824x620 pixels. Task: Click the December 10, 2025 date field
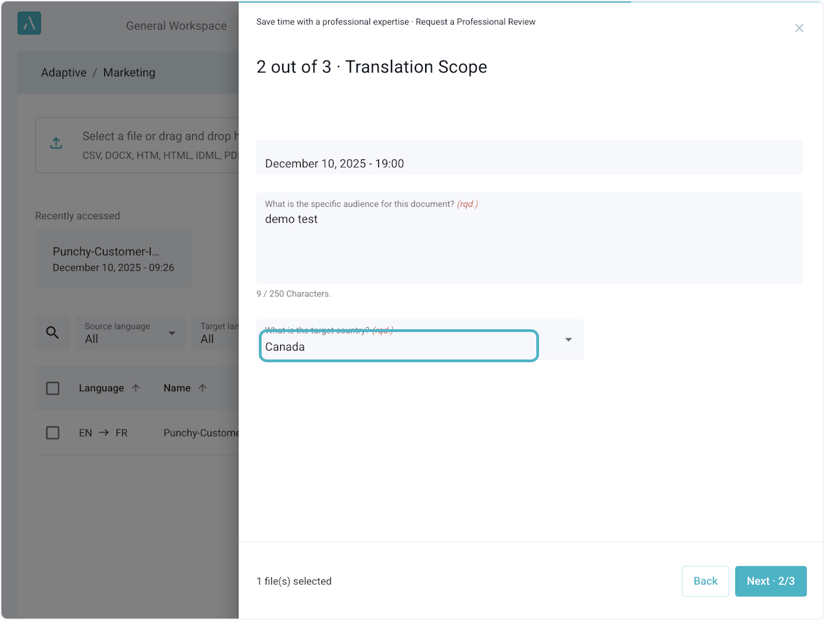point(529,162)
